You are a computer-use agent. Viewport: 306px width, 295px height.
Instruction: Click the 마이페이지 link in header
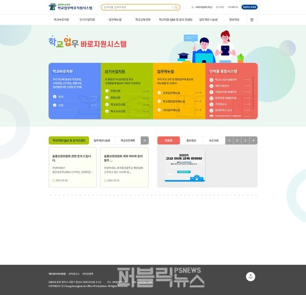pyautogui.click(x=233, y=7)
